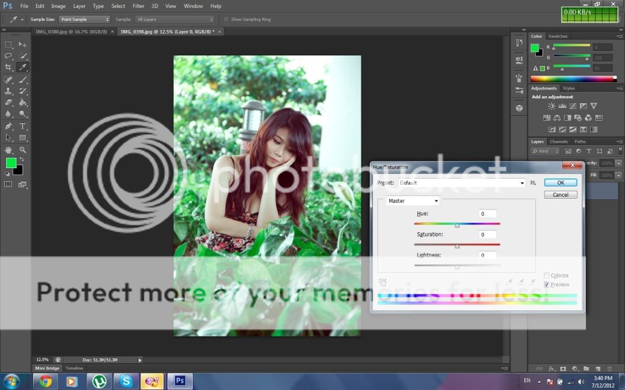Select the Blur tool
The image size is (625, 390).
point(9,114)
